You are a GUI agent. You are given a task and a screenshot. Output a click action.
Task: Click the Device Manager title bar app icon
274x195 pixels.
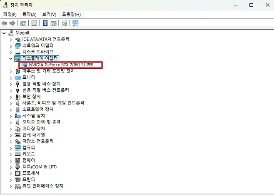point(5,5)
